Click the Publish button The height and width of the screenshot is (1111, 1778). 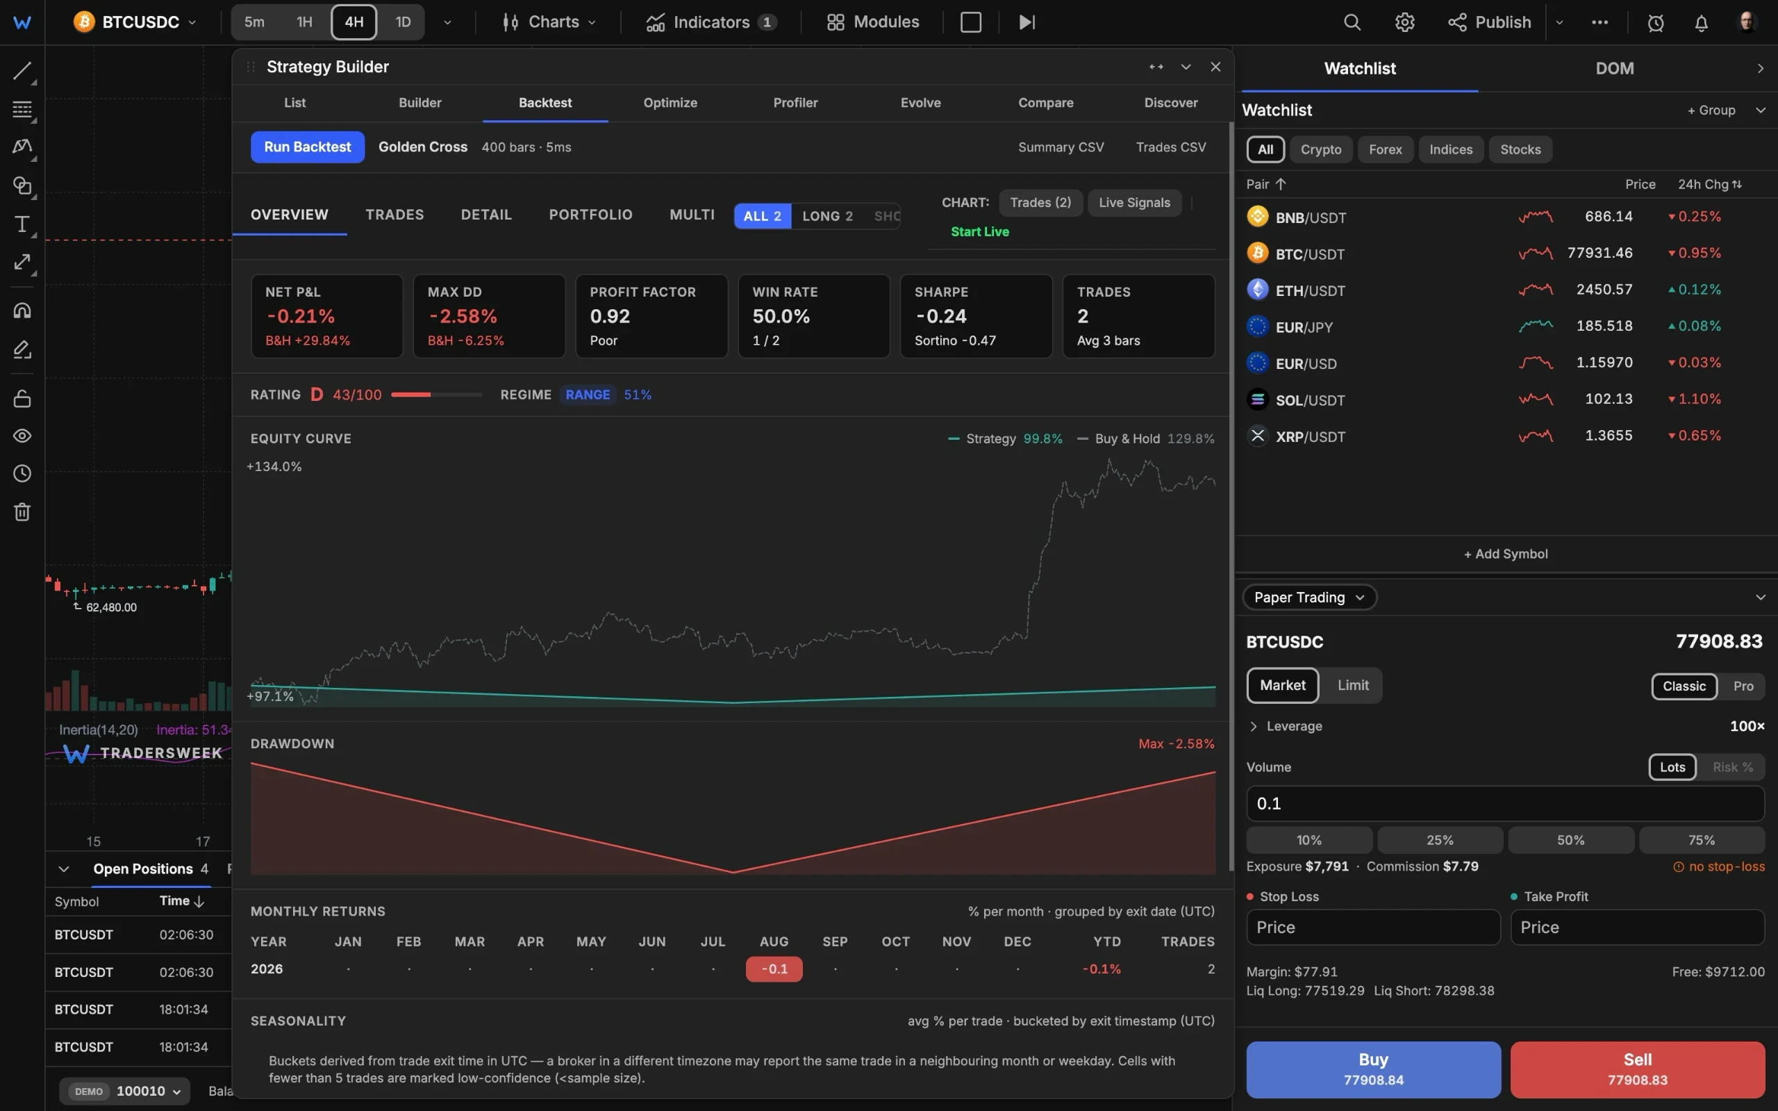tap(1489, 22)
